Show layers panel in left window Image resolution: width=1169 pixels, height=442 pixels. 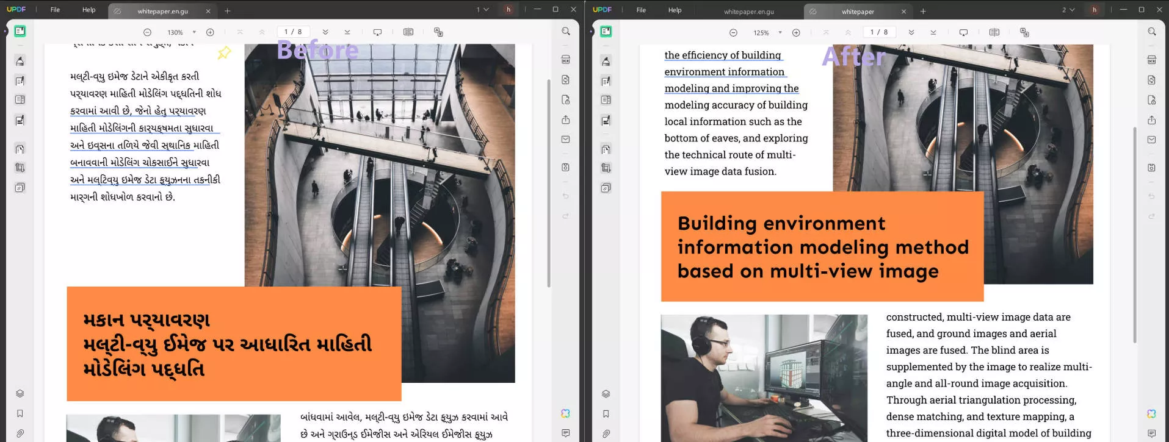[20, 394]
